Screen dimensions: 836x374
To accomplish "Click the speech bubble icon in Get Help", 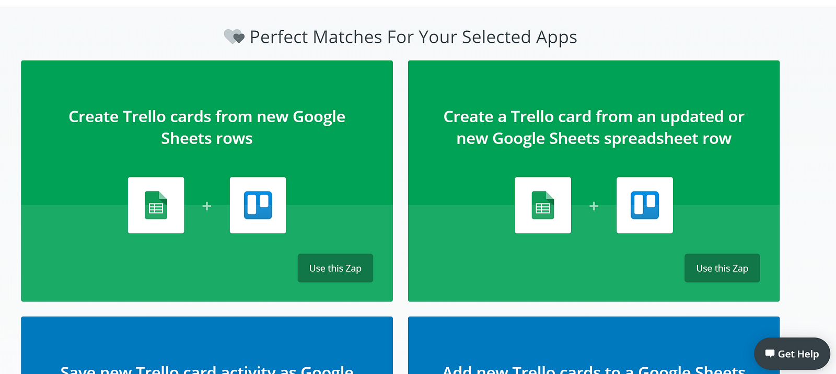I will (x=770, y=354).
